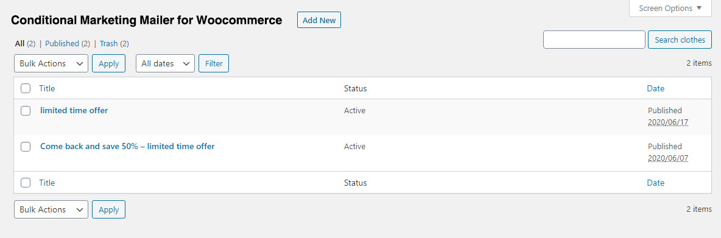Click the Add New button

point(319,20)
